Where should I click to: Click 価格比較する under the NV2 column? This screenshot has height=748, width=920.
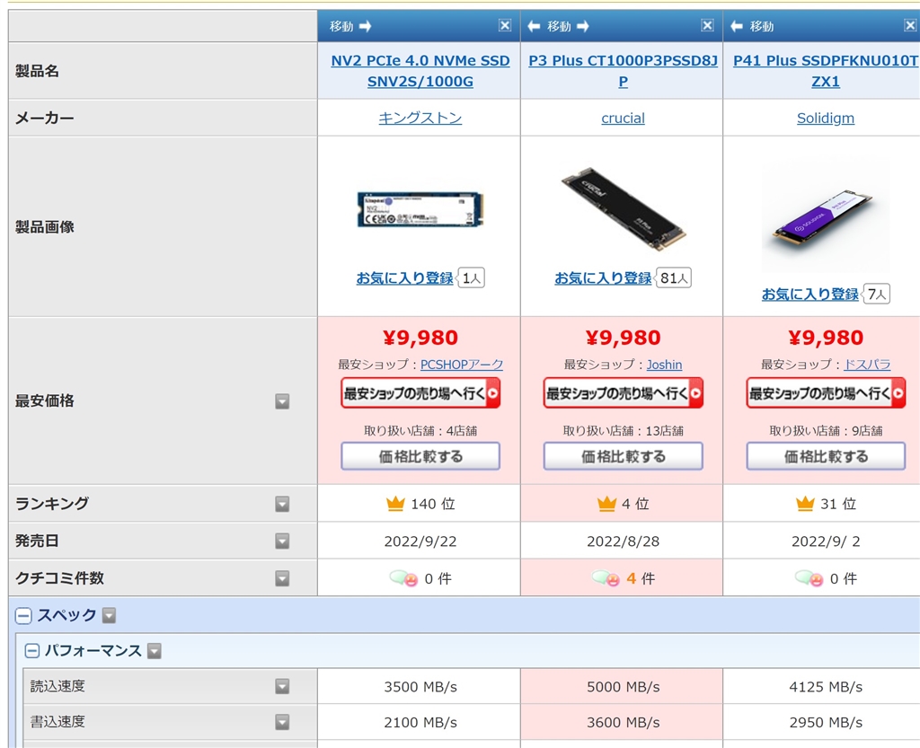click(420, 456)
